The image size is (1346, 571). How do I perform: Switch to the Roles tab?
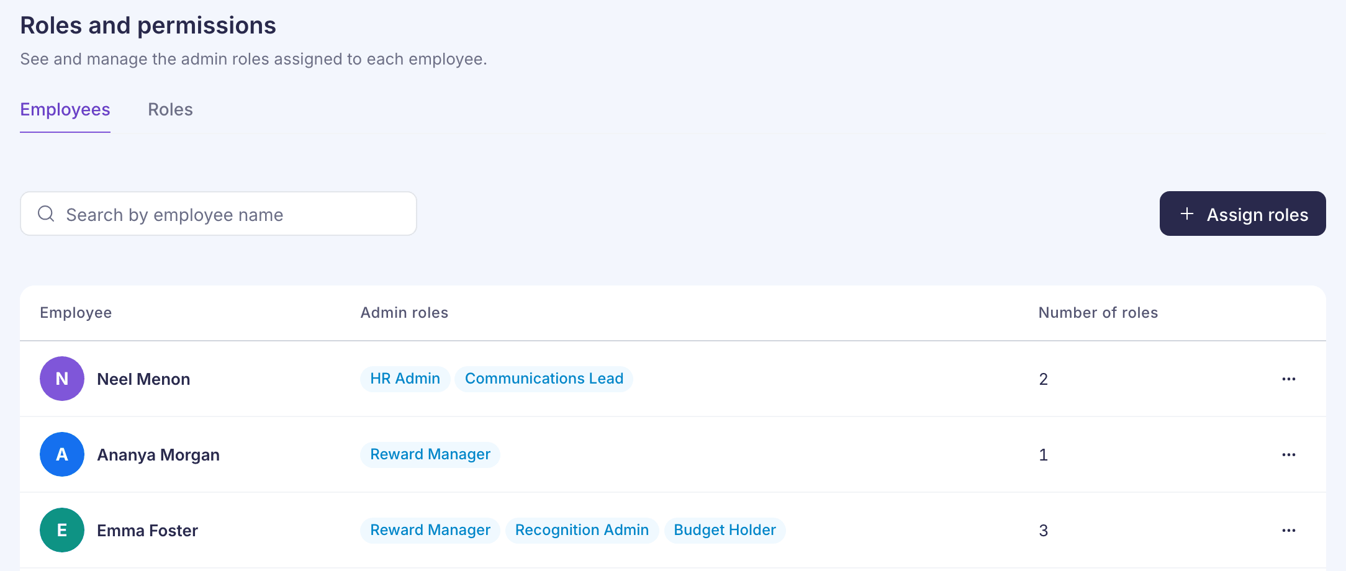click(x=170, y=110)
